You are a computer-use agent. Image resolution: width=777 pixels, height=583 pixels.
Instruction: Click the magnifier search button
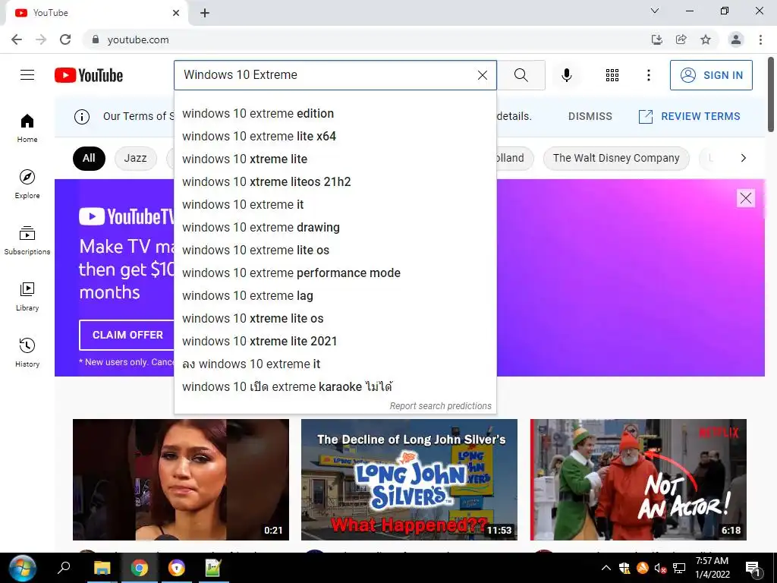point(521,75)
